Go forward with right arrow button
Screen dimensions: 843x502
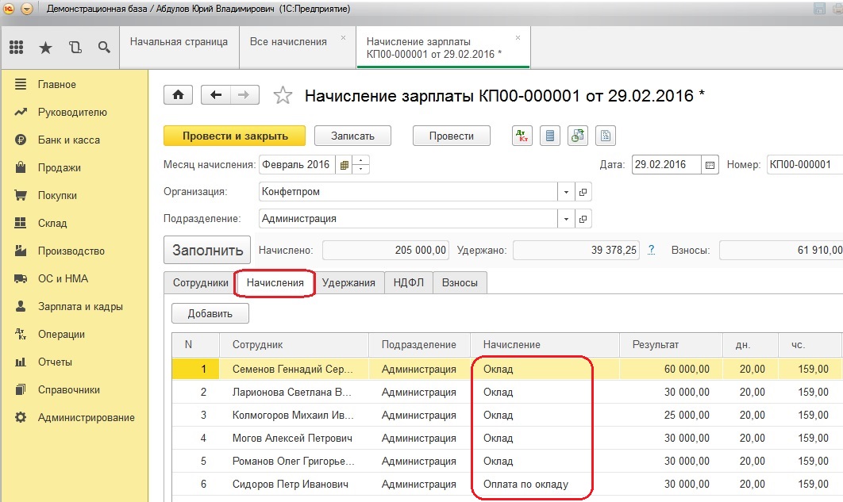[244, 95]
